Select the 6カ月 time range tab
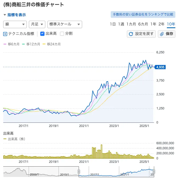Viewport: 178px width, 178px height. pyautogui.click(x=143, y=24)
